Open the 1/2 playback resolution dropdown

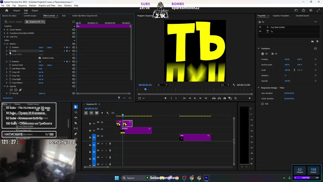[x=225, y=85]
